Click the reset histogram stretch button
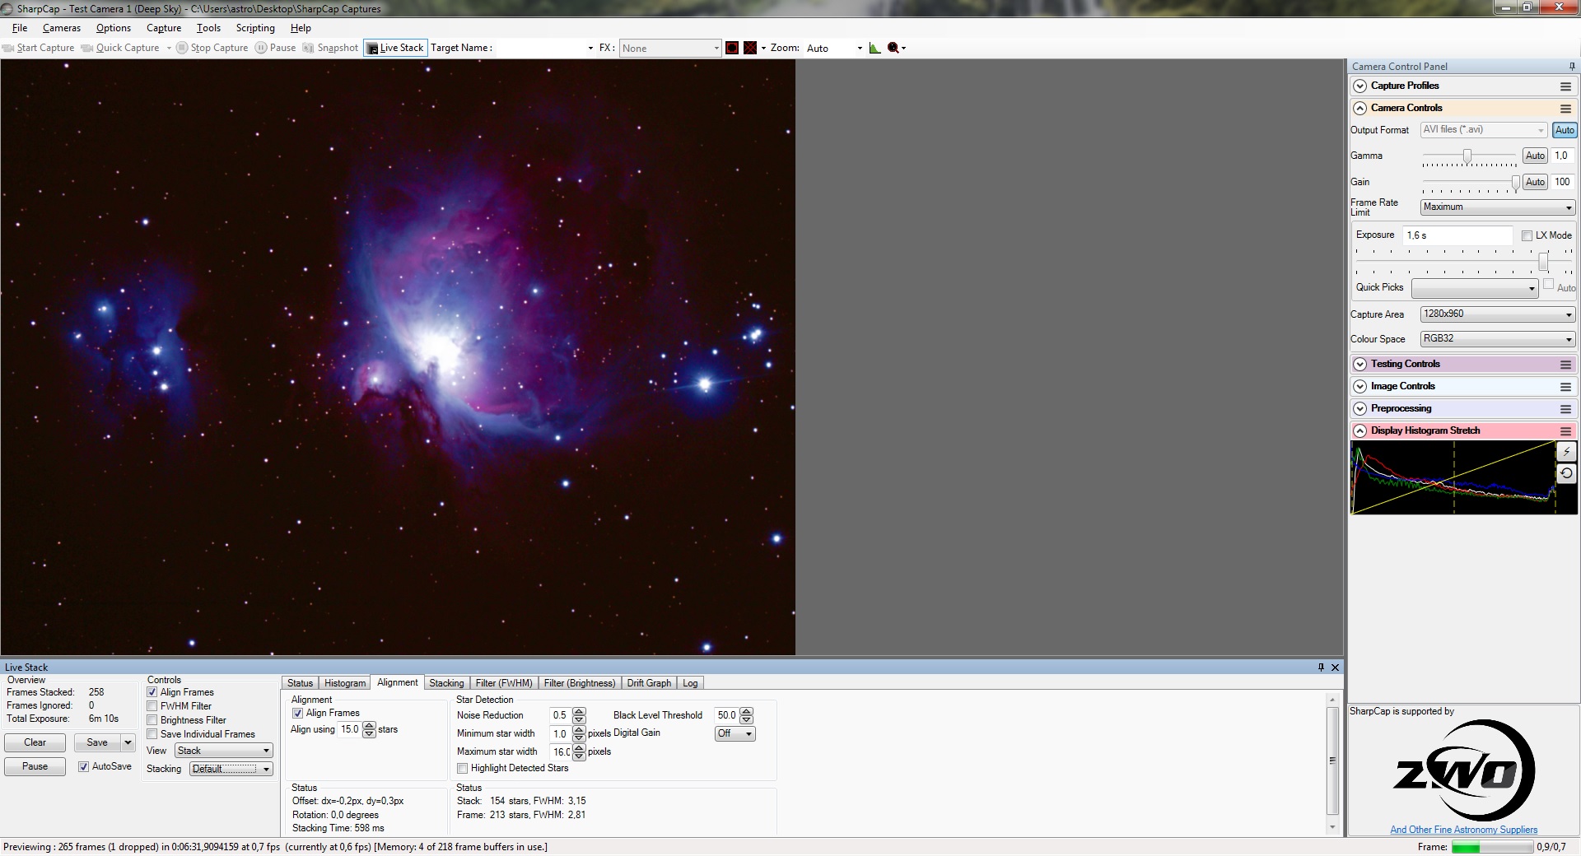The height and width of the screenshot is (856, 1581). coord(1566,473)
